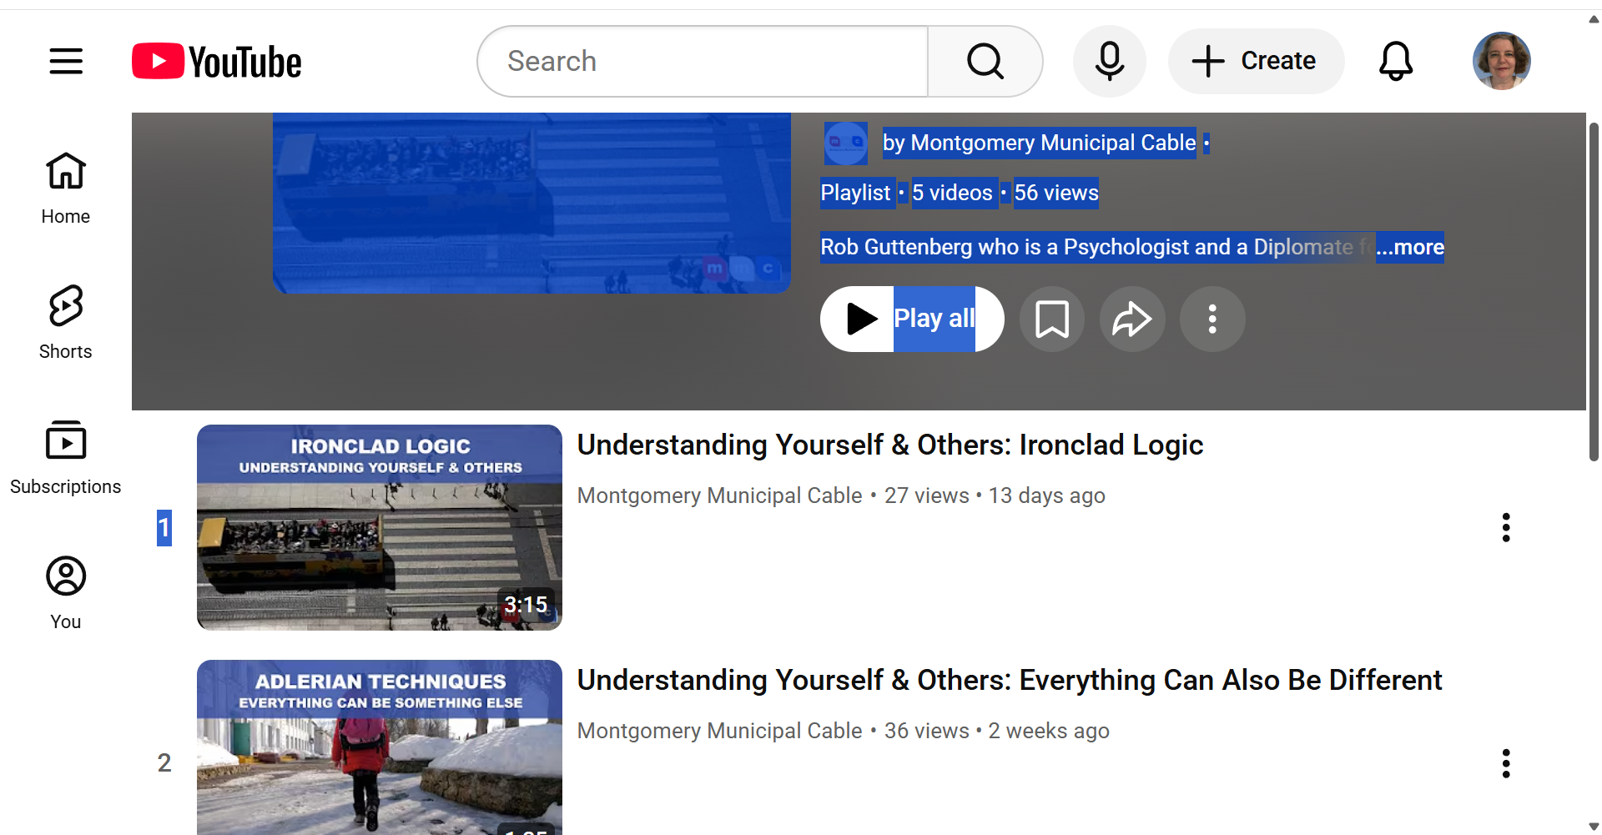Click '27 views' under Ironclad Logic

click(927, 495)
